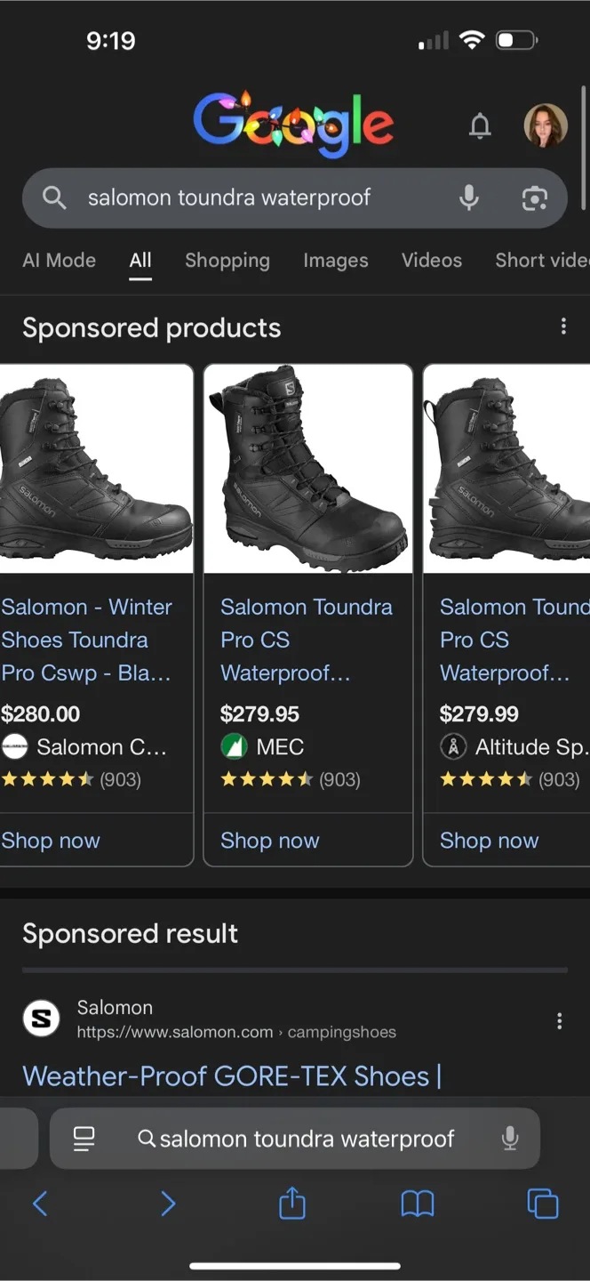Navigate back with the back arrow
Image resolution: width=590 pixels, height=1281 pixels.
(40, 1204)
